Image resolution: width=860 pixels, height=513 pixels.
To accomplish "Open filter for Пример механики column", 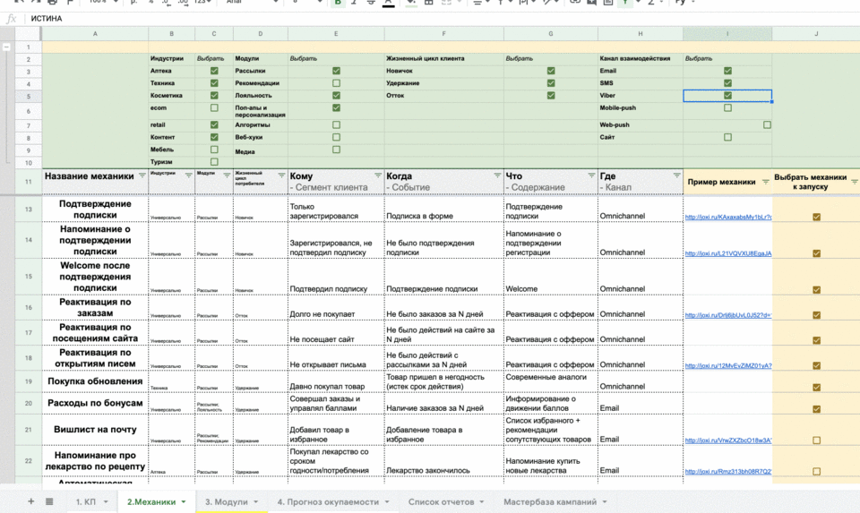I will (x=766, y=182).
